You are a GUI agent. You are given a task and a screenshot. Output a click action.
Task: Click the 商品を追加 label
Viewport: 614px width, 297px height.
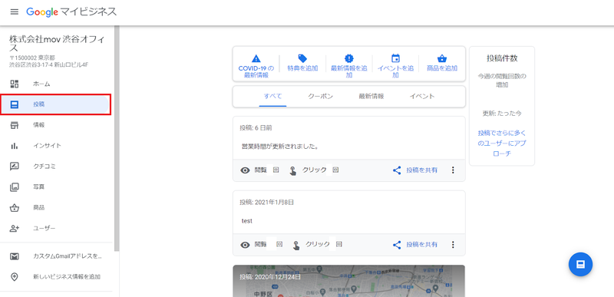point(442,68)
